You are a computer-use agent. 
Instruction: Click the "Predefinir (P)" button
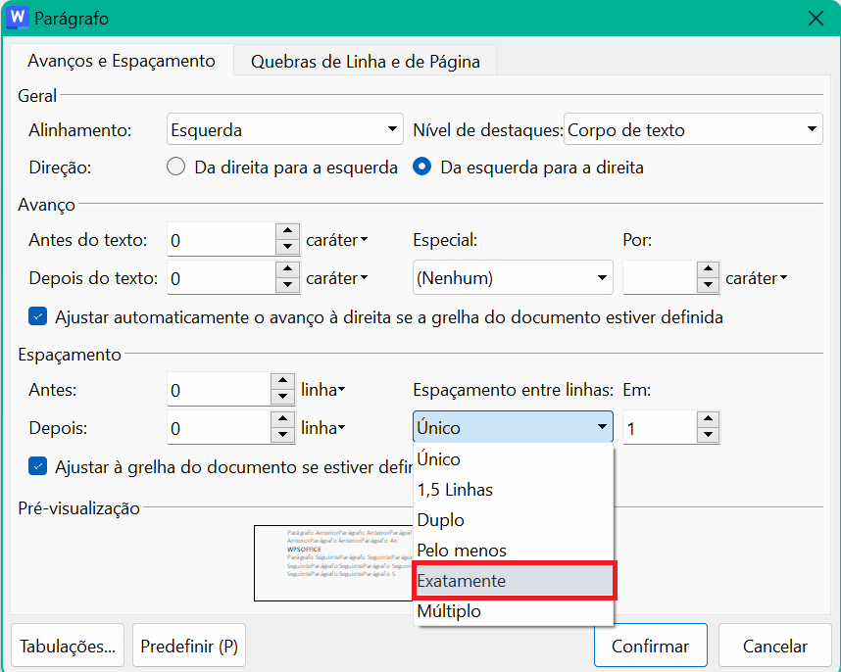tap(188, 645)
